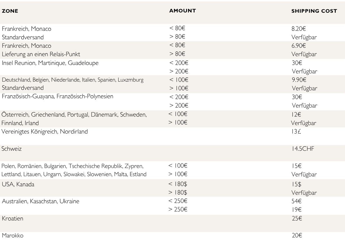Click the 12€ shipping cost
The width and height of the screenshot is (345, 247).
coord(296,114)
